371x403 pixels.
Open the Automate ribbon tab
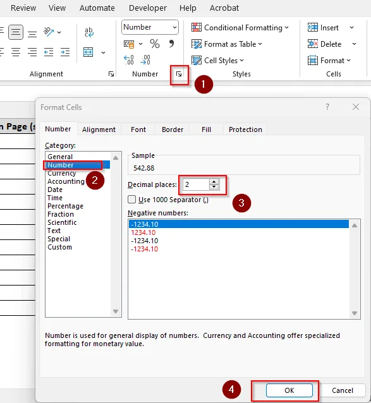point(97,8)
